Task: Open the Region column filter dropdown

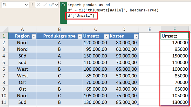Action: click(34, 36)
